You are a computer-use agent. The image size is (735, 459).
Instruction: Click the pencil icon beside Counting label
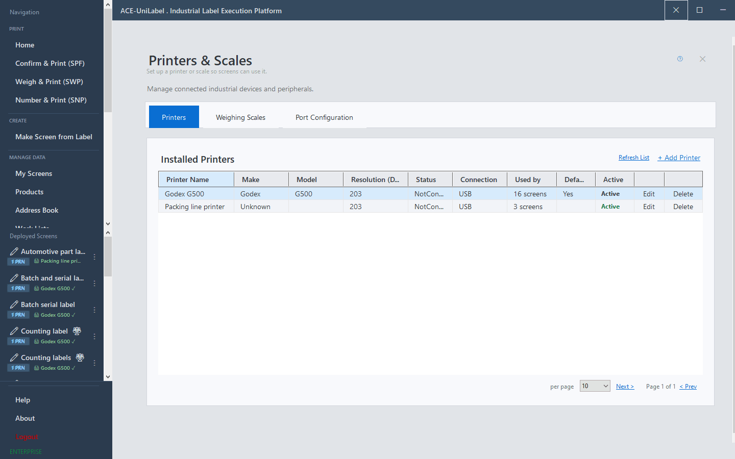pos(14,331)
